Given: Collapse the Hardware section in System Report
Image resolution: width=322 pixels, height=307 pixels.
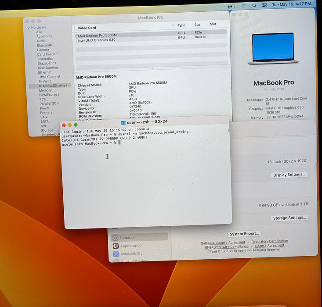Looking at the screenshot, I should [29, 28].
